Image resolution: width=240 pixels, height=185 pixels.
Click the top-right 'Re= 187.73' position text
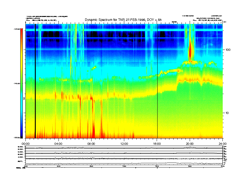(207, 20)
